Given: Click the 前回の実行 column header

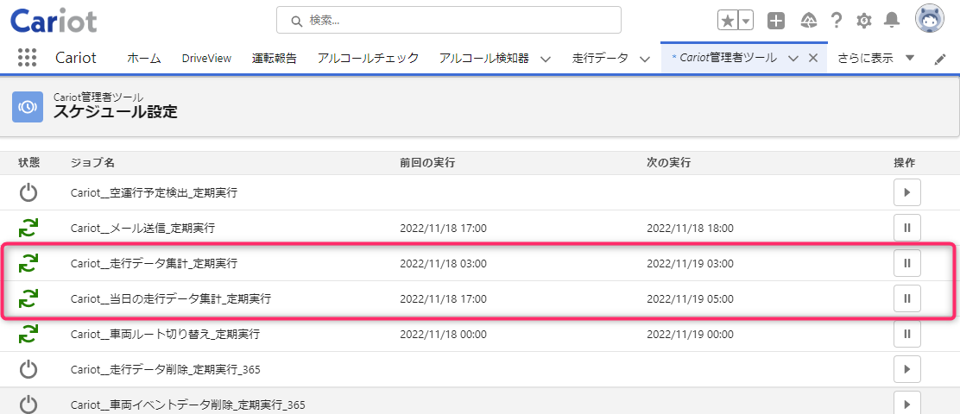Looking at the screenshot, I should 427,163.
